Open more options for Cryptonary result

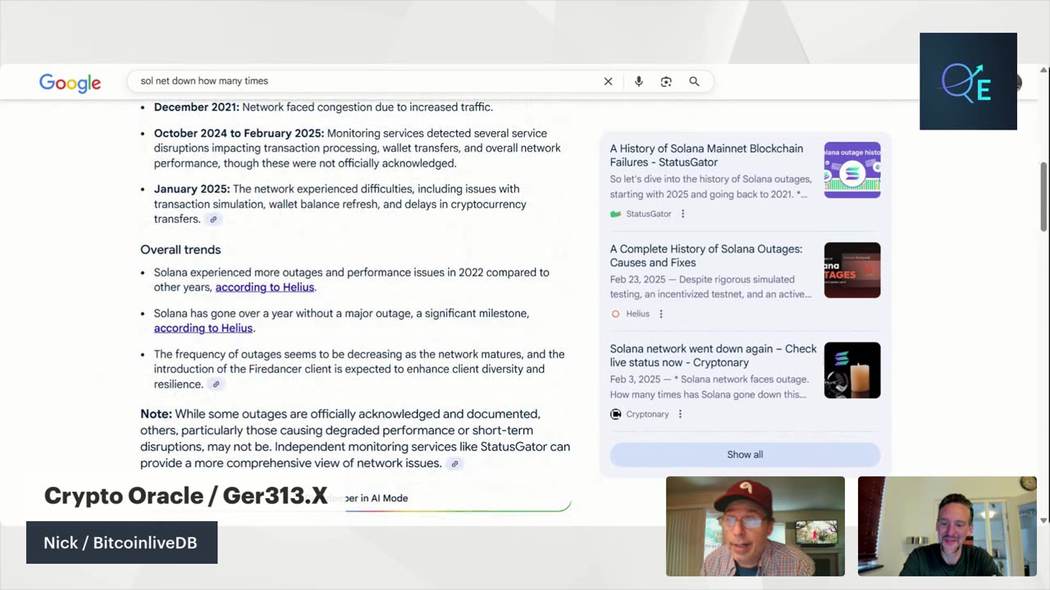pos(680,414)
